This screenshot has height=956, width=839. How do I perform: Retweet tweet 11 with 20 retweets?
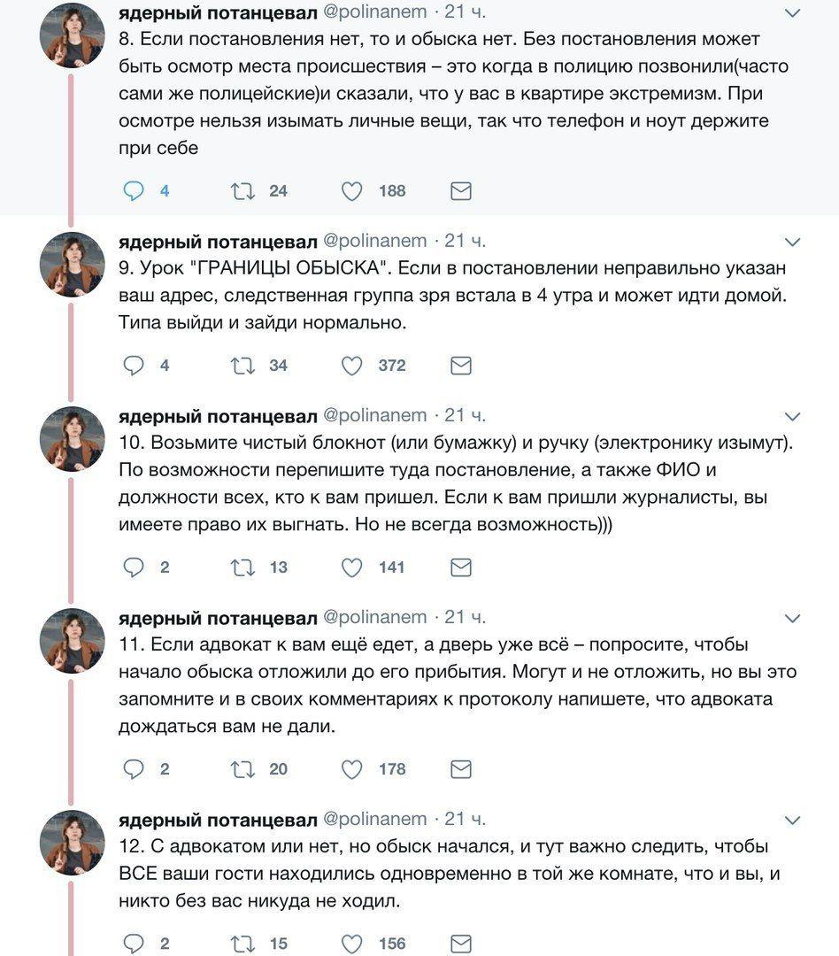[242, 769]
